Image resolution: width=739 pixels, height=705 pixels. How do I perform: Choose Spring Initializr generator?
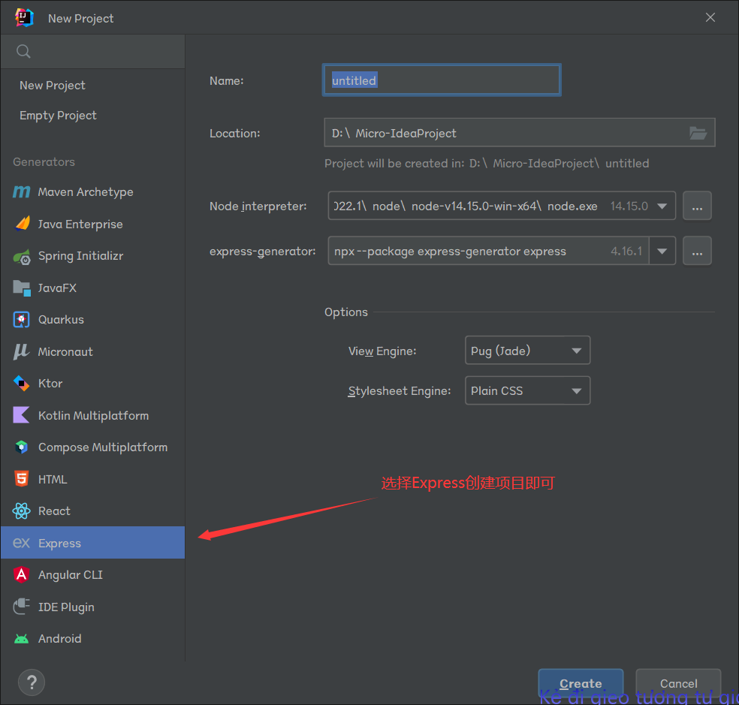[92, 256]
